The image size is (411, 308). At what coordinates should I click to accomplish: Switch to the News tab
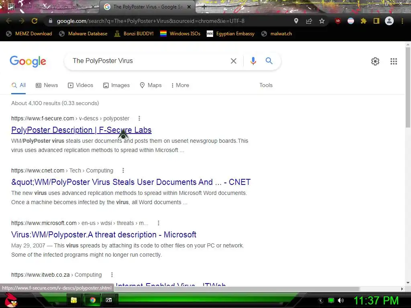47,85
